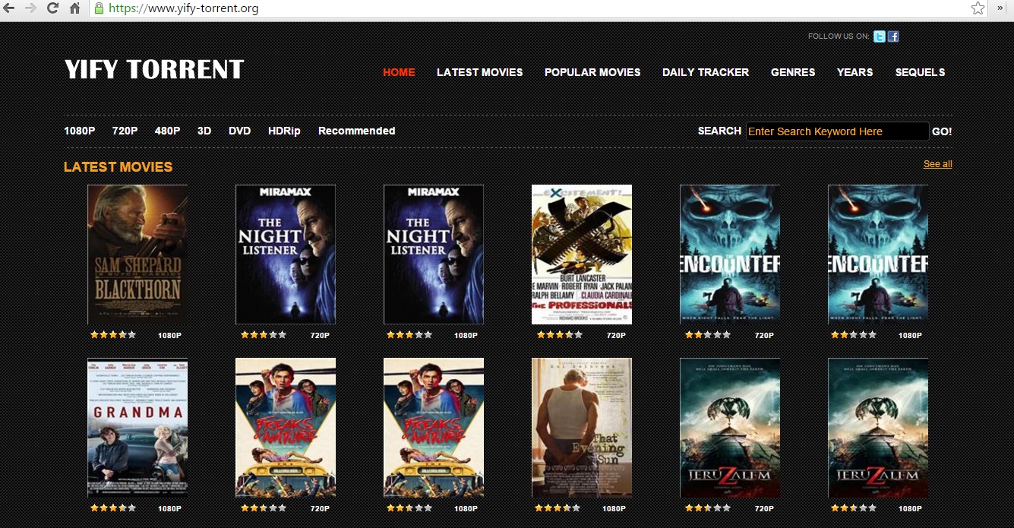Viewport: 1014px width, 528px height.
Task: Click star rating under That Evening Sun
Action: [x=558, y=507]
